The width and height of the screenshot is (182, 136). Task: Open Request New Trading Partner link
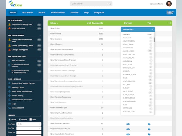point(23,83)
